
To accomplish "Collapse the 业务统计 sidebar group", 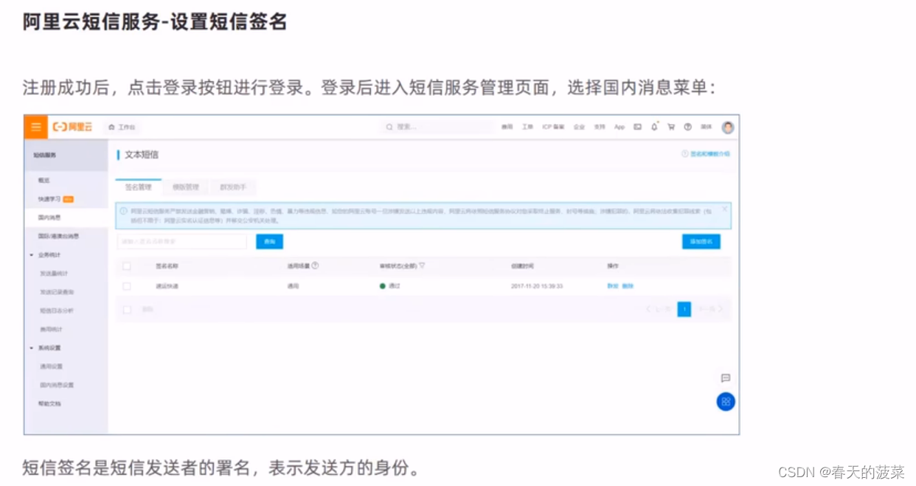I will (x=32, y=255).
